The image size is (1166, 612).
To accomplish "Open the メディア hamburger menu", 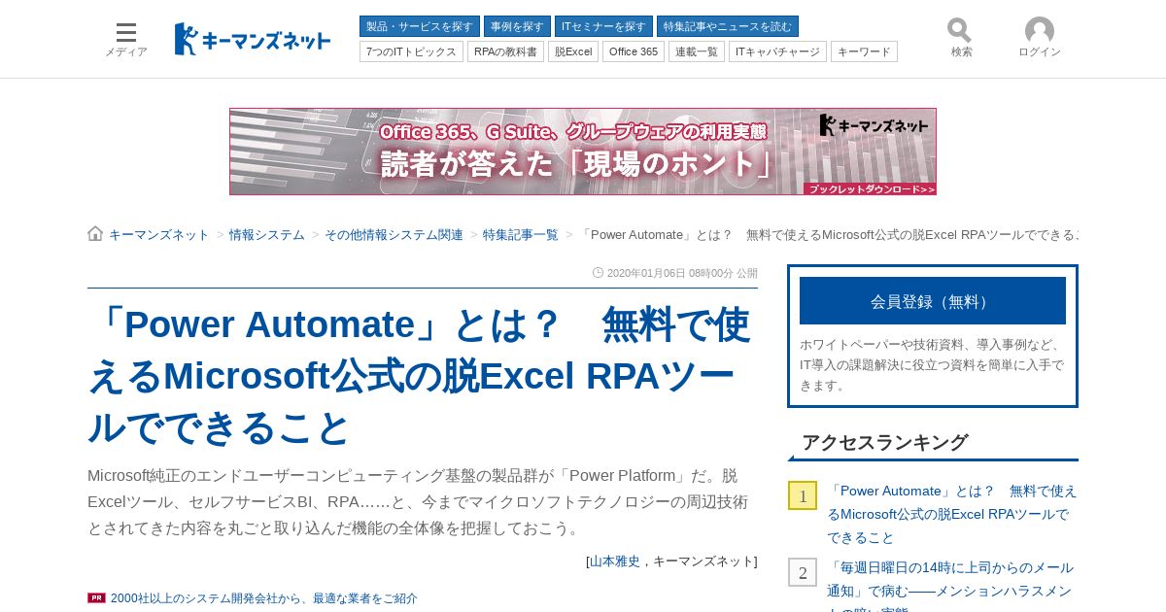I will 126,39.
